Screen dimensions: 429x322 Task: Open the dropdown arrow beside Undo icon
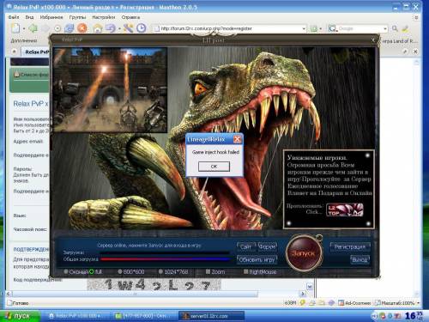tap(119, 29)
